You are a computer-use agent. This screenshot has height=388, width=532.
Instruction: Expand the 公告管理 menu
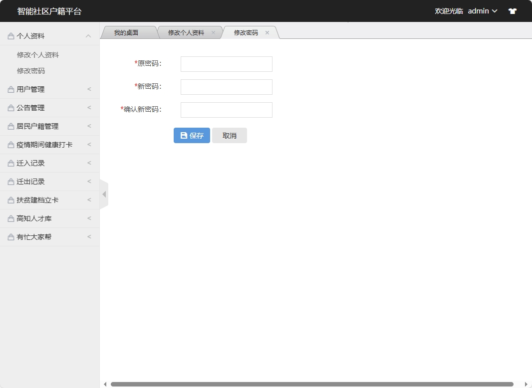89,108
